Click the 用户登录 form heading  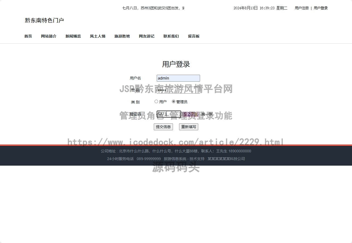(x=176, y=64)
